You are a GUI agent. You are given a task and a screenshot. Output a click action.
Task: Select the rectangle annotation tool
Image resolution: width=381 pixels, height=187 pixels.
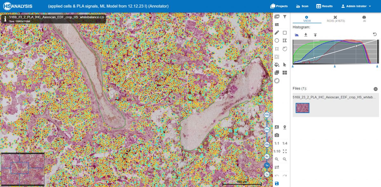point(285,32)
